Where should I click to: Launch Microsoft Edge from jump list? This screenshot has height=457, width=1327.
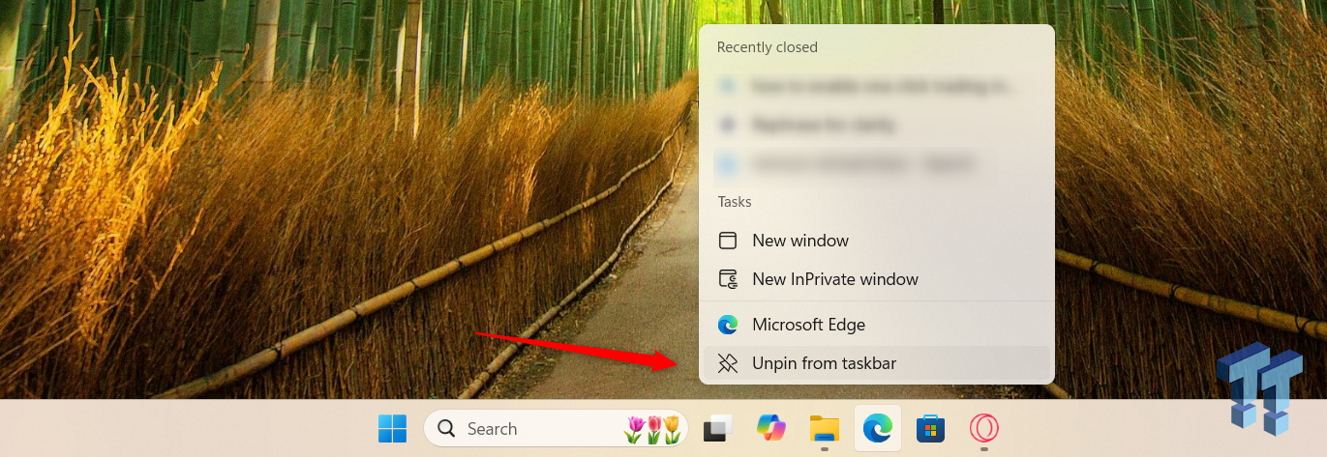tap(876, 325)
